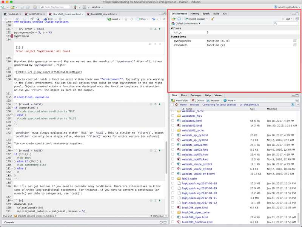Viewport: 302px width, 227px height.
Task: Run all chunks above for chunk at line 164
Action: pyautogui.click(x=155, y=104)
